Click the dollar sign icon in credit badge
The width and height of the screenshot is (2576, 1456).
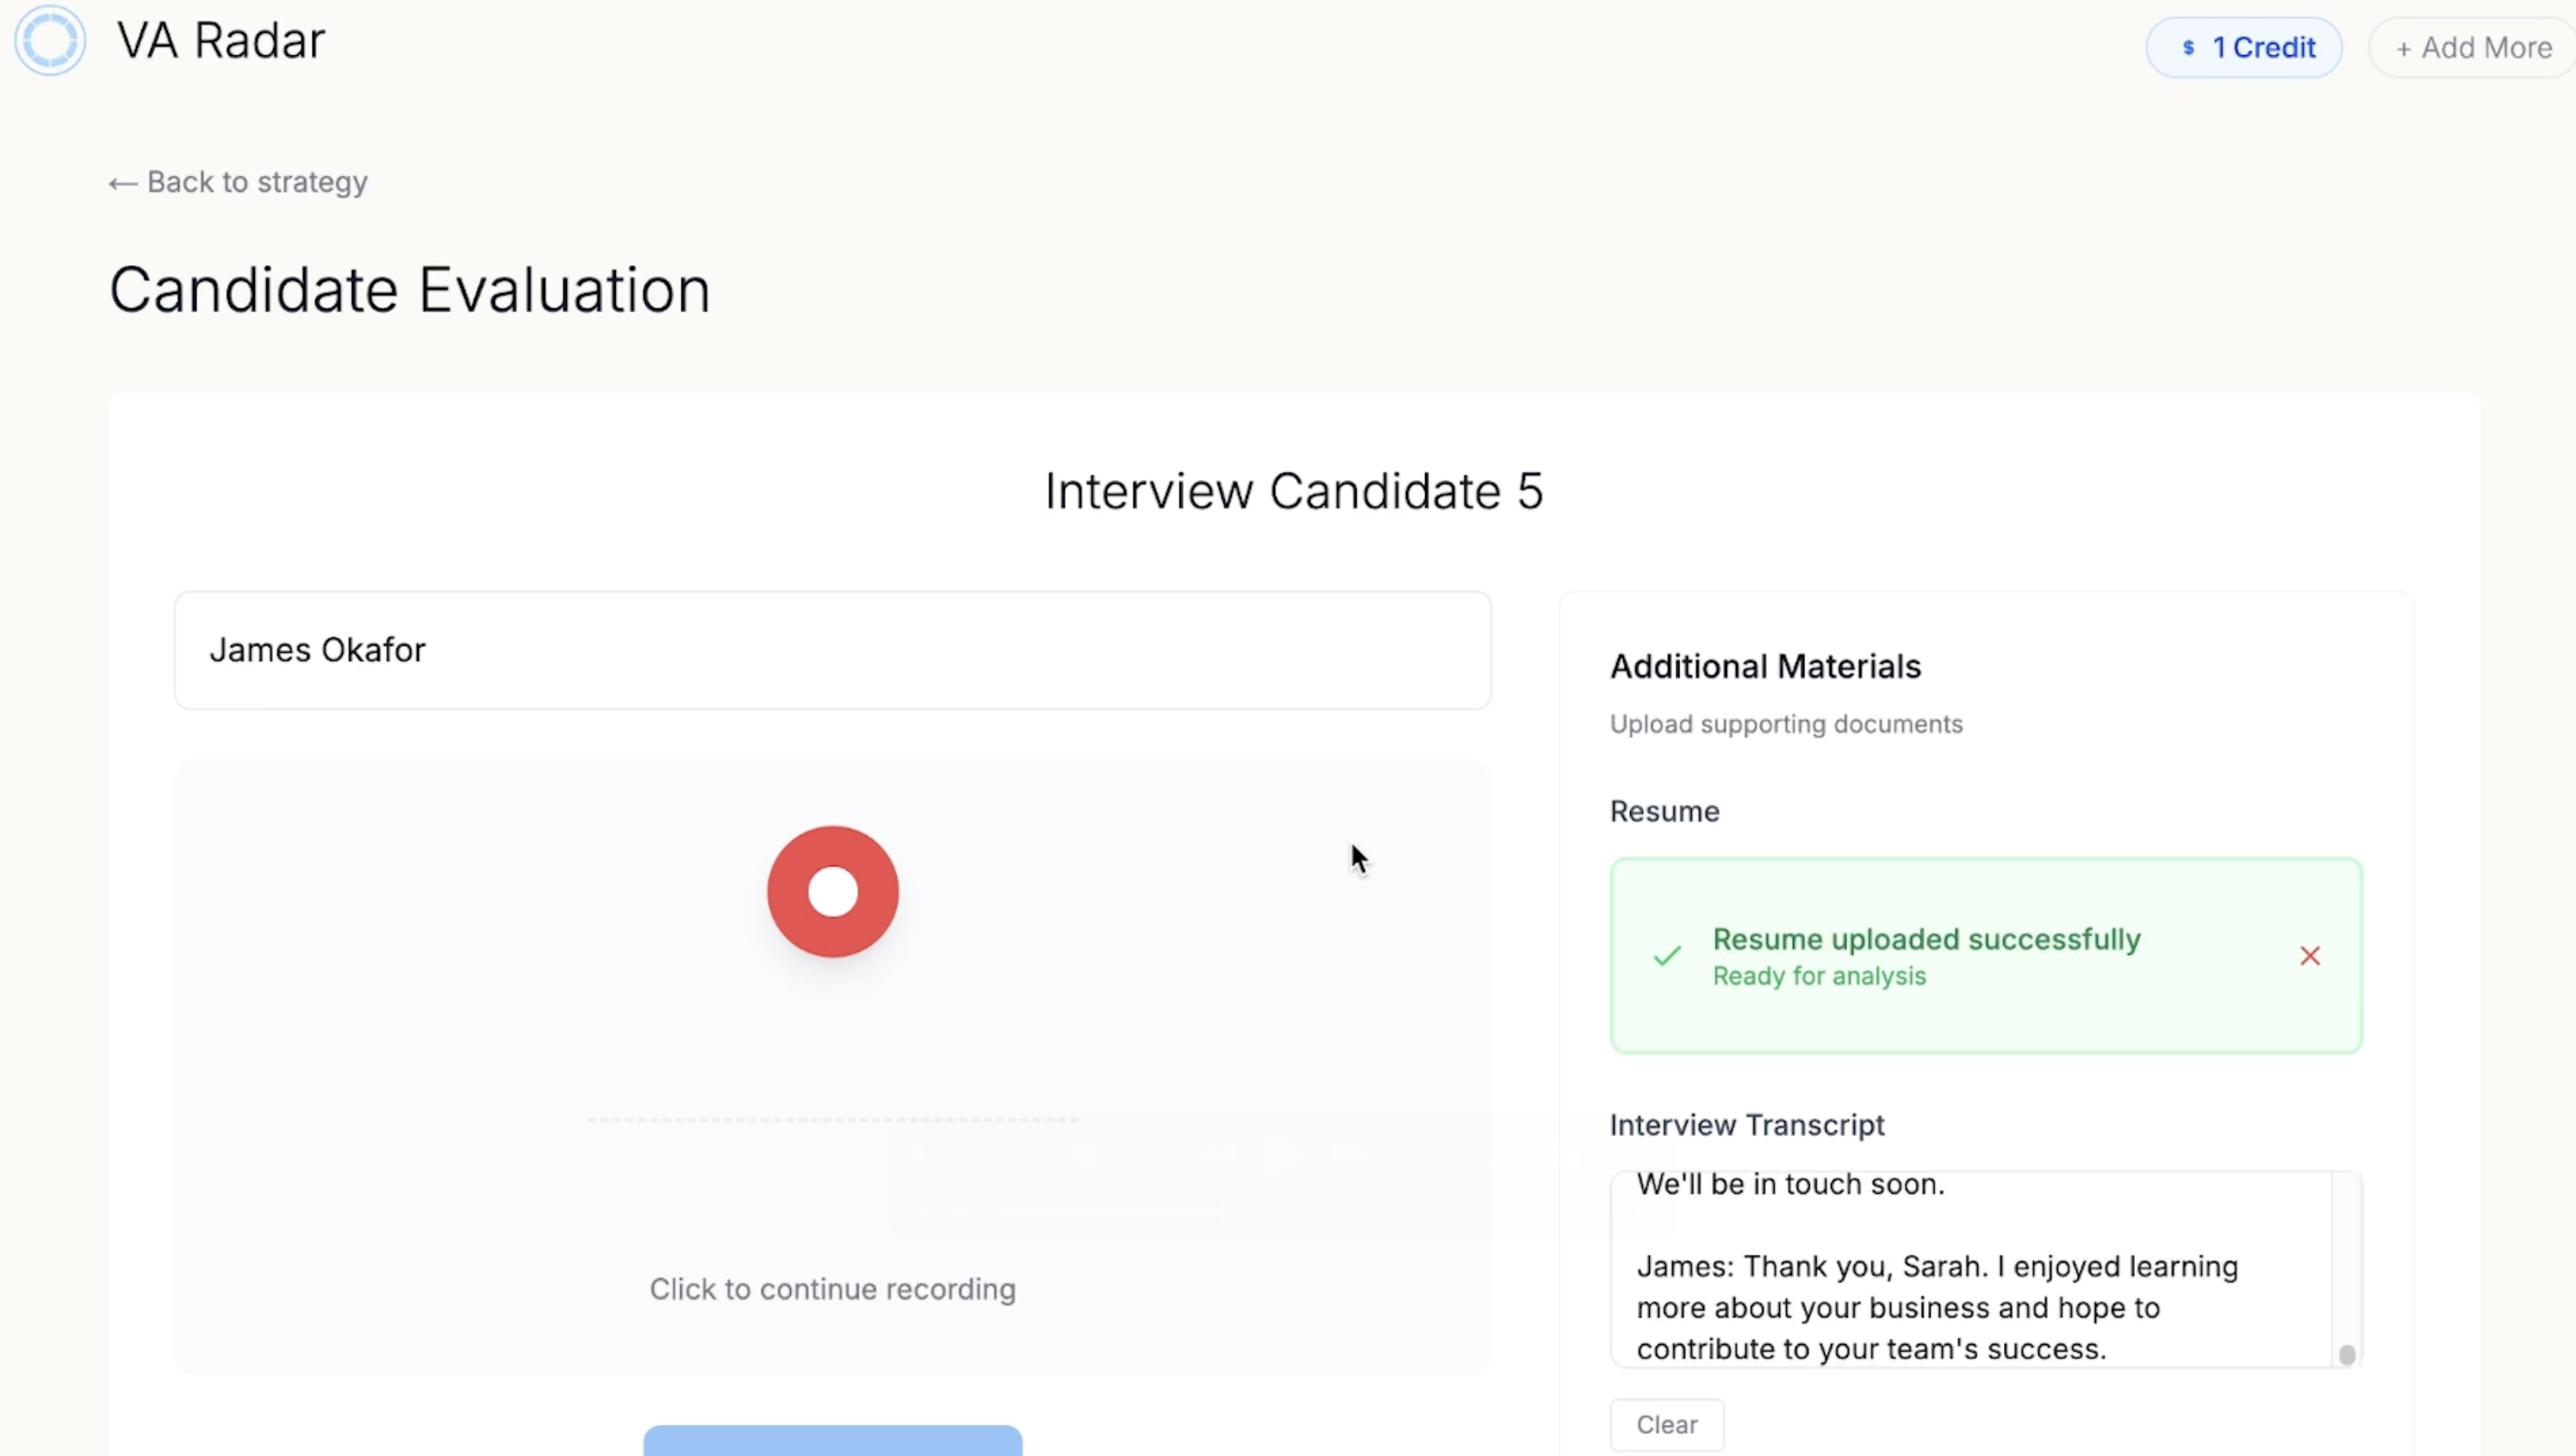[2188, 47]
